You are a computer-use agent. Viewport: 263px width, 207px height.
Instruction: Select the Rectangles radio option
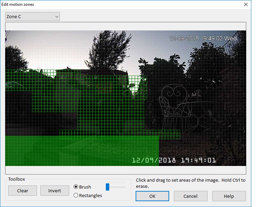(88, 195)
